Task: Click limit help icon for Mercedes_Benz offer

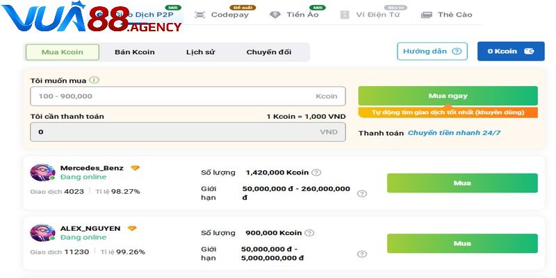Action: (x=361, y=194)
